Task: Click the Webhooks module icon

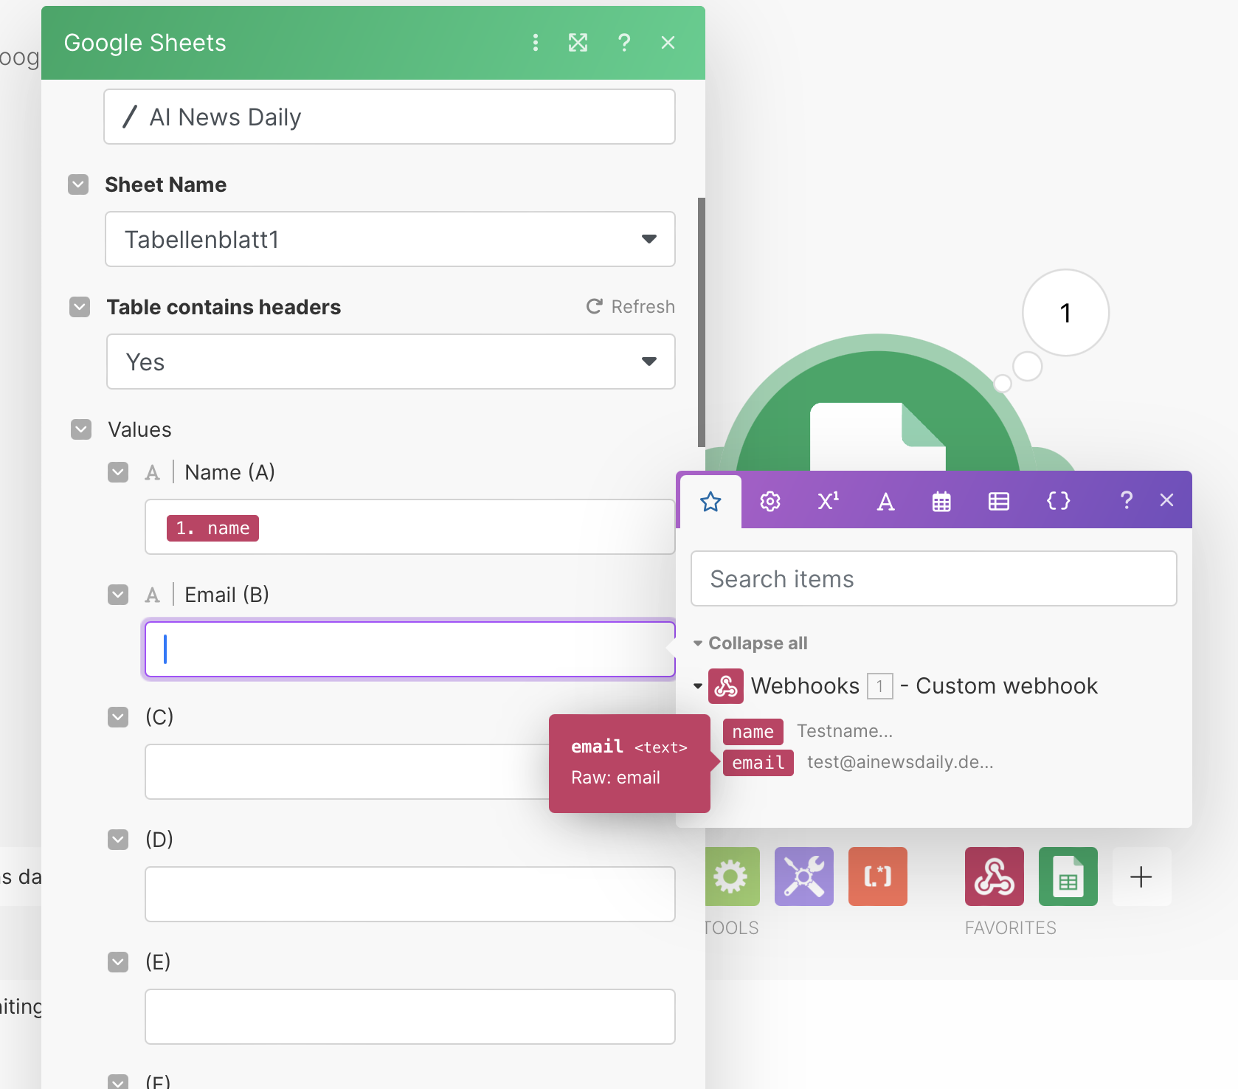Action: [726, 686]
